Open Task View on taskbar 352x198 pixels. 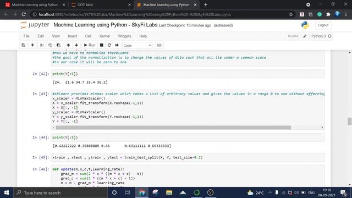(x=128, y=193)
